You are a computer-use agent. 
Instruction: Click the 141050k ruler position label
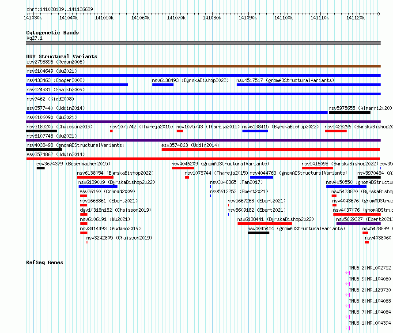(x=104, y=18)
